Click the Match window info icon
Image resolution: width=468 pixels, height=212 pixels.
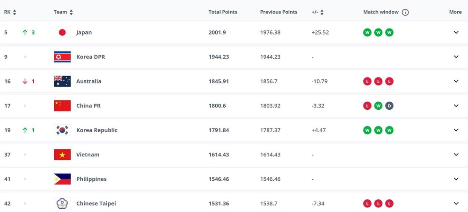click(x=405, y=13)
